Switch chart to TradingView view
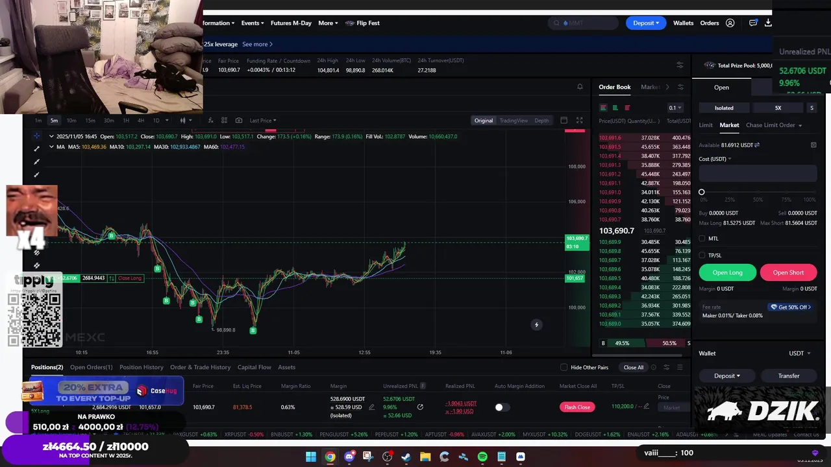The height and width of the screenshot is (467, 831). [x=514, y=120]
